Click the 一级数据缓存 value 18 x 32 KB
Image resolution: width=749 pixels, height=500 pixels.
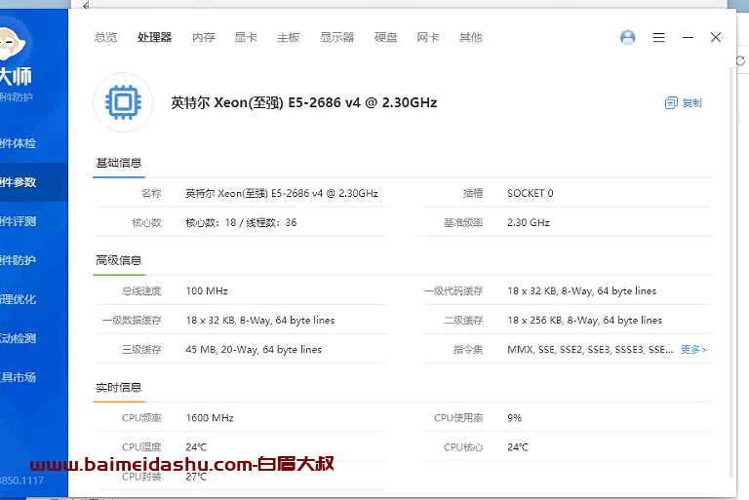[260, 320]
